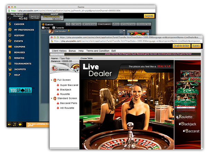Open Roulette under Full Screen
Screen dimensions: 210x156
[65, 94]
